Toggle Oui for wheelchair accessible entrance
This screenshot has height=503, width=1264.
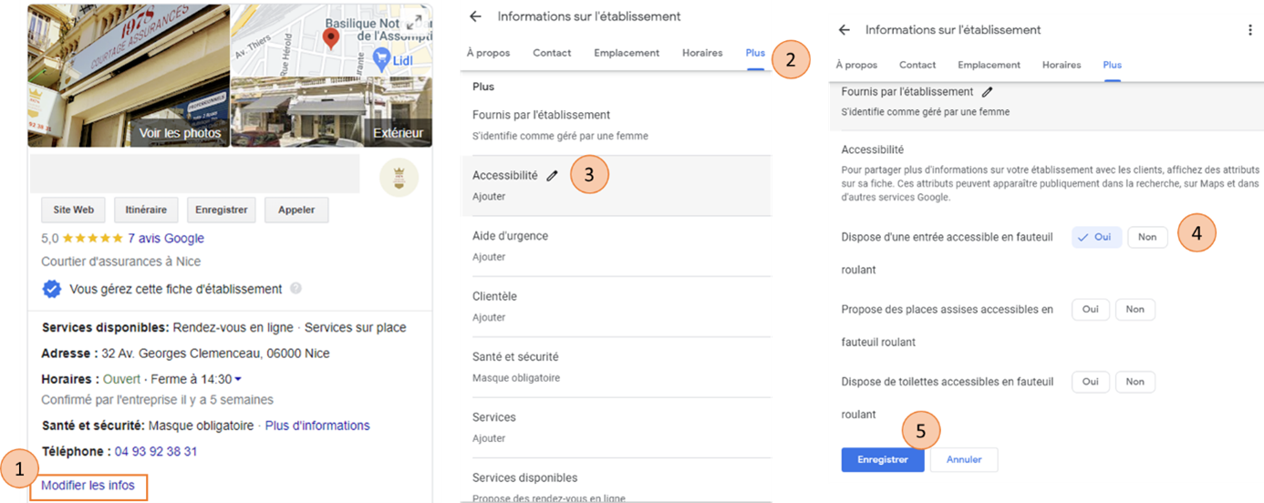pyautogui.click(x=1096, y=237)
